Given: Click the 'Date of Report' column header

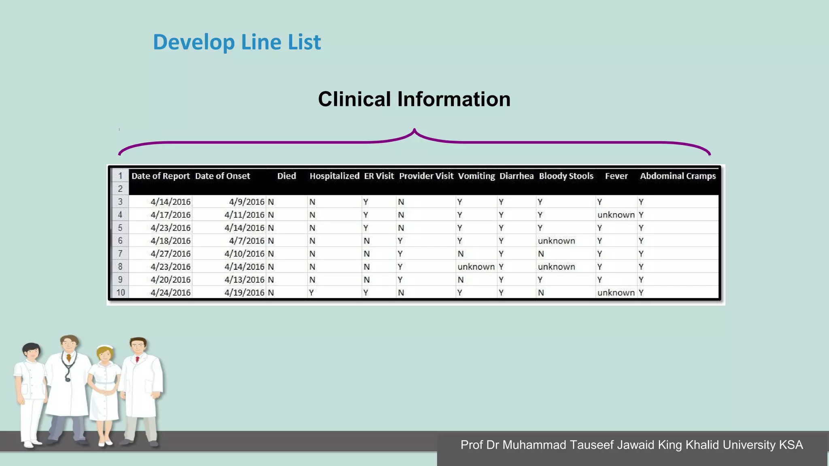Looking at the screenshot, I should tap(161, 176).
